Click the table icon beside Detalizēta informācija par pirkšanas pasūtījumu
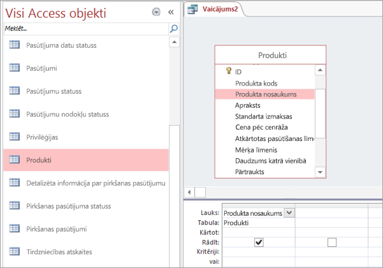 [15, 182]
